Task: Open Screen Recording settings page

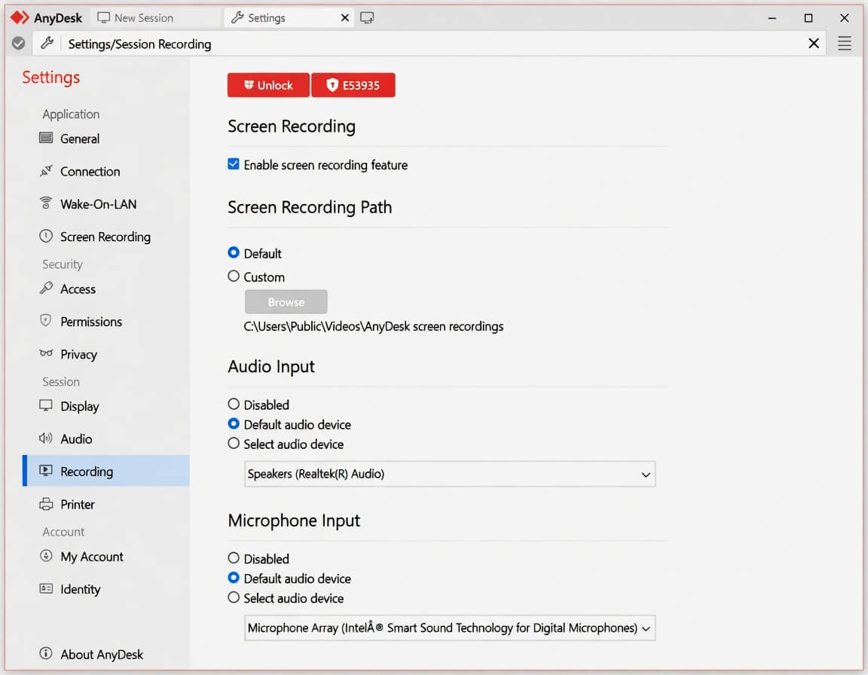Action: coord(105,237)
